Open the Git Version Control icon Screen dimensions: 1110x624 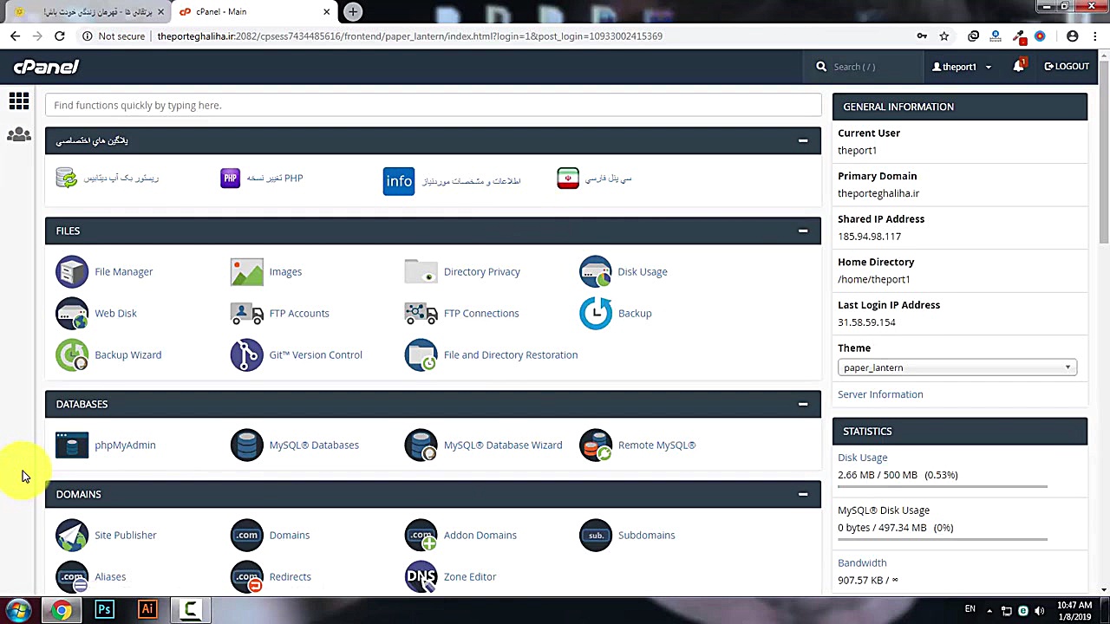tap(246, 355)
